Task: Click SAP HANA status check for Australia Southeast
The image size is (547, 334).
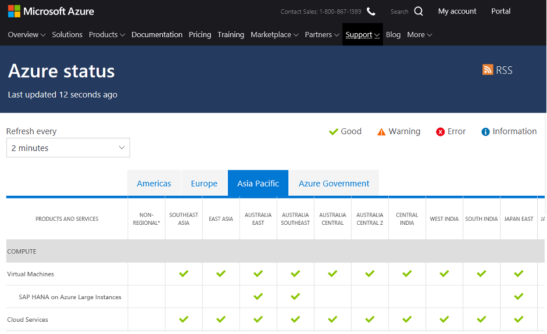Action: tap(295, 296)
